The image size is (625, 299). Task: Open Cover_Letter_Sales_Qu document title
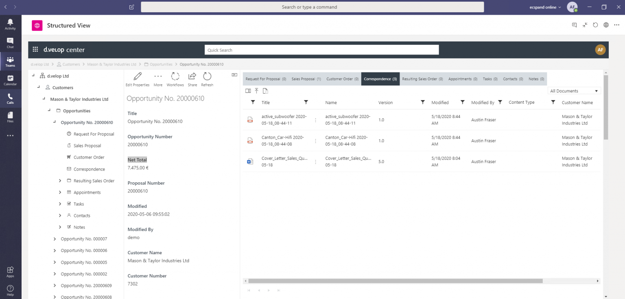click(284, 162)
